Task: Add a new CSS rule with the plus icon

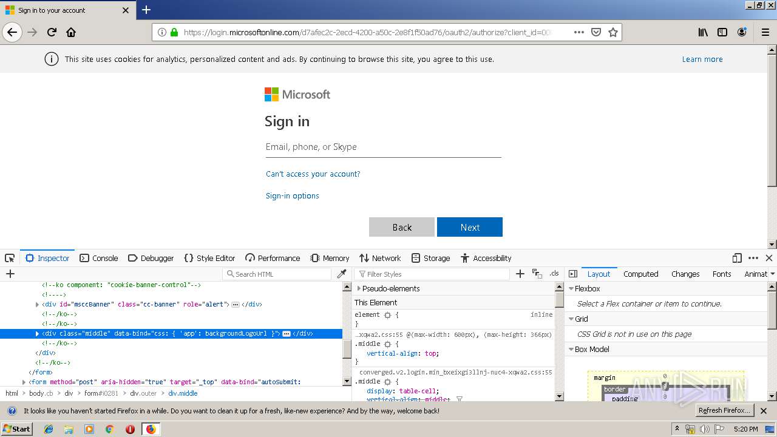Action: click(x=520, y=274)
